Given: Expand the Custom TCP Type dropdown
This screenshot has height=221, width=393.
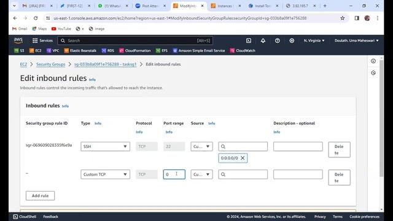Looking at the screenshot, I should coord(105,174).
